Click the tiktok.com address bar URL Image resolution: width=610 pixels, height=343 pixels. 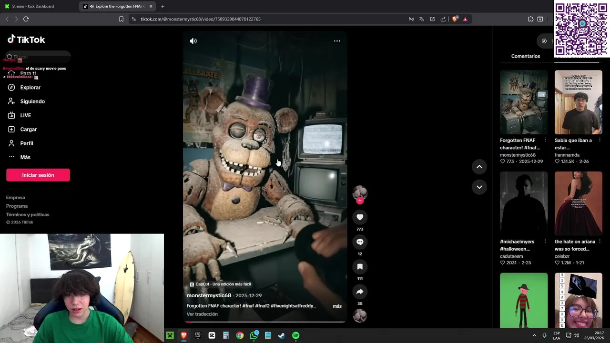[x=201, y=19]
